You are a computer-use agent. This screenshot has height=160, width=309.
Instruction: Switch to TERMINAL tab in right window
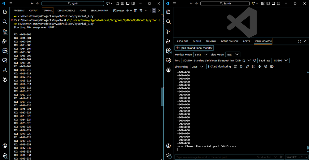211,41
